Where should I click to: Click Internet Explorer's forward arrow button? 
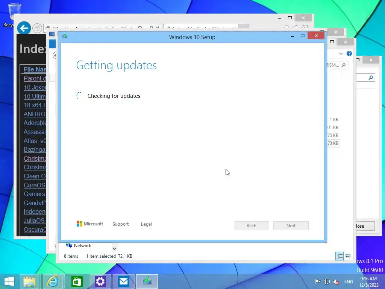pos(37,28)
